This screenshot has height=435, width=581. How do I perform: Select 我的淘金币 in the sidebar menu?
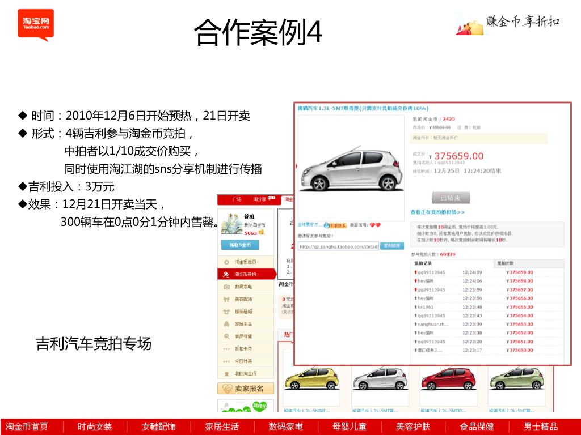(x=247, y=374)
